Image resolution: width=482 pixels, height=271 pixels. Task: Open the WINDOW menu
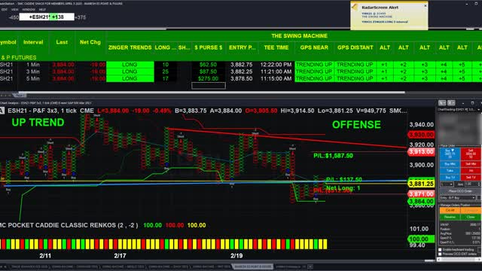29,10
